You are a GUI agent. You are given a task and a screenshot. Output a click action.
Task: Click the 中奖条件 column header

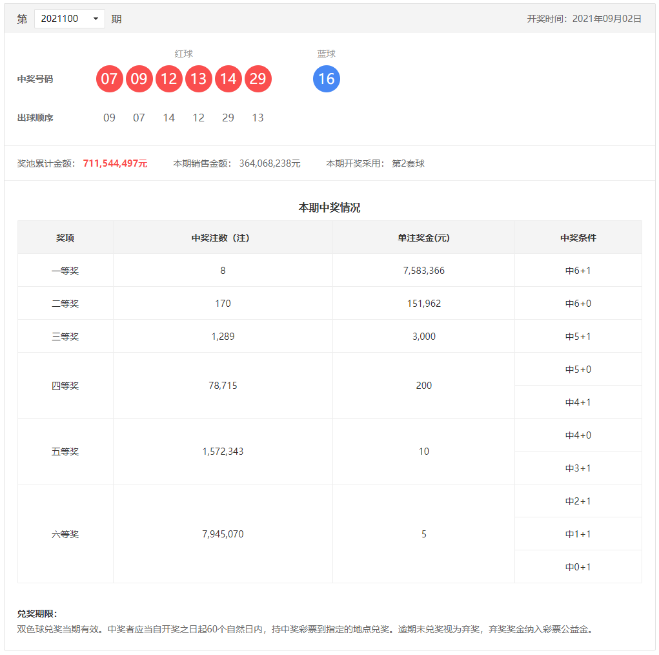[578, 238]
